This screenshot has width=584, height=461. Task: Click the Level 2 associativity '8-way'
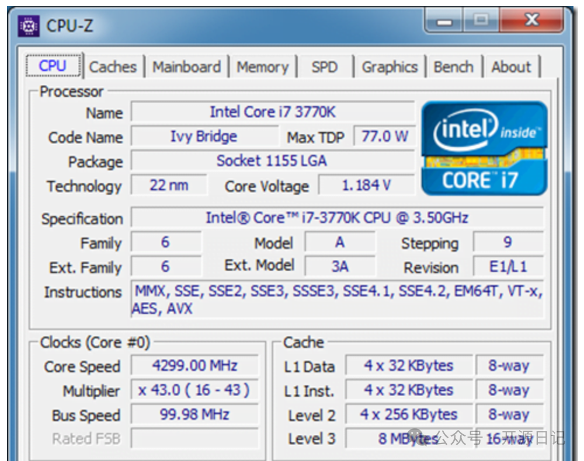(509, 414)
